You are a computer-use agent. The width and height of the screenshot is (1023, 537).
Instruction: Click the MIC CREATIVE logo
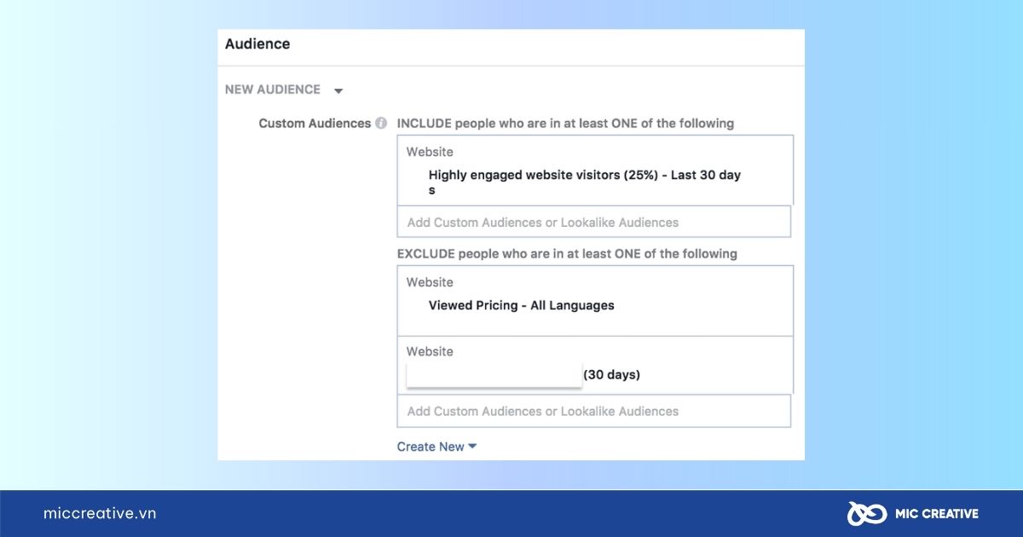pos(913,513)
